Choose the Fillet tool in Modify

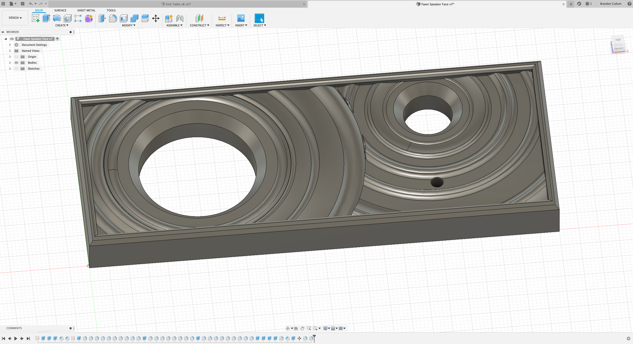pos(113,18)
